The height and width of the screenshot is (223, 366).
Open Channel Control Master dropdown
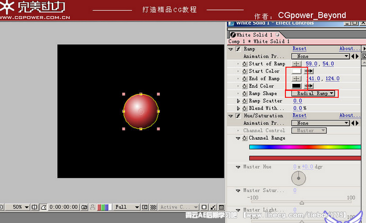pos(309,131)
